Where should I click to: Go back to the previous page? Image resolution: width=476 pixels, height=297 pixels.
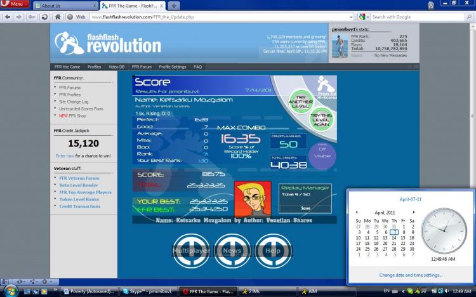[x=8, y=17]
